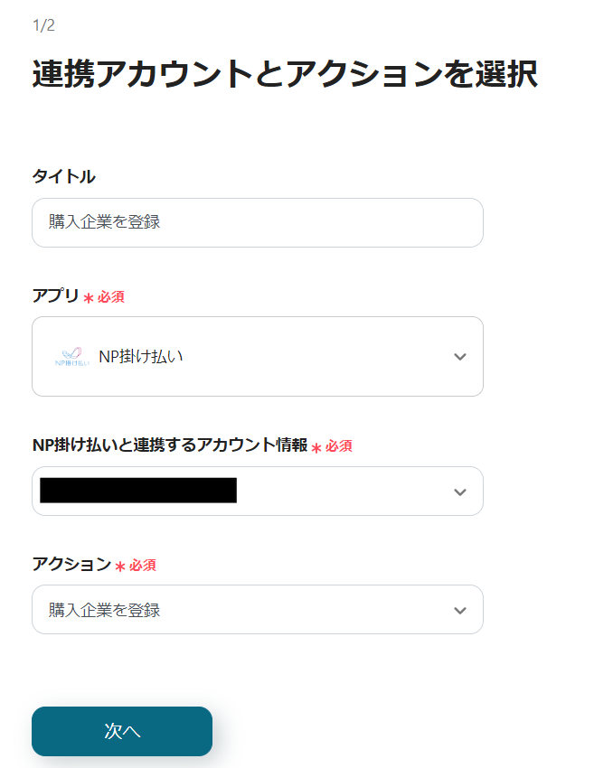
Task: Expand the アプリ dropdown chevron
Action: 460,357
